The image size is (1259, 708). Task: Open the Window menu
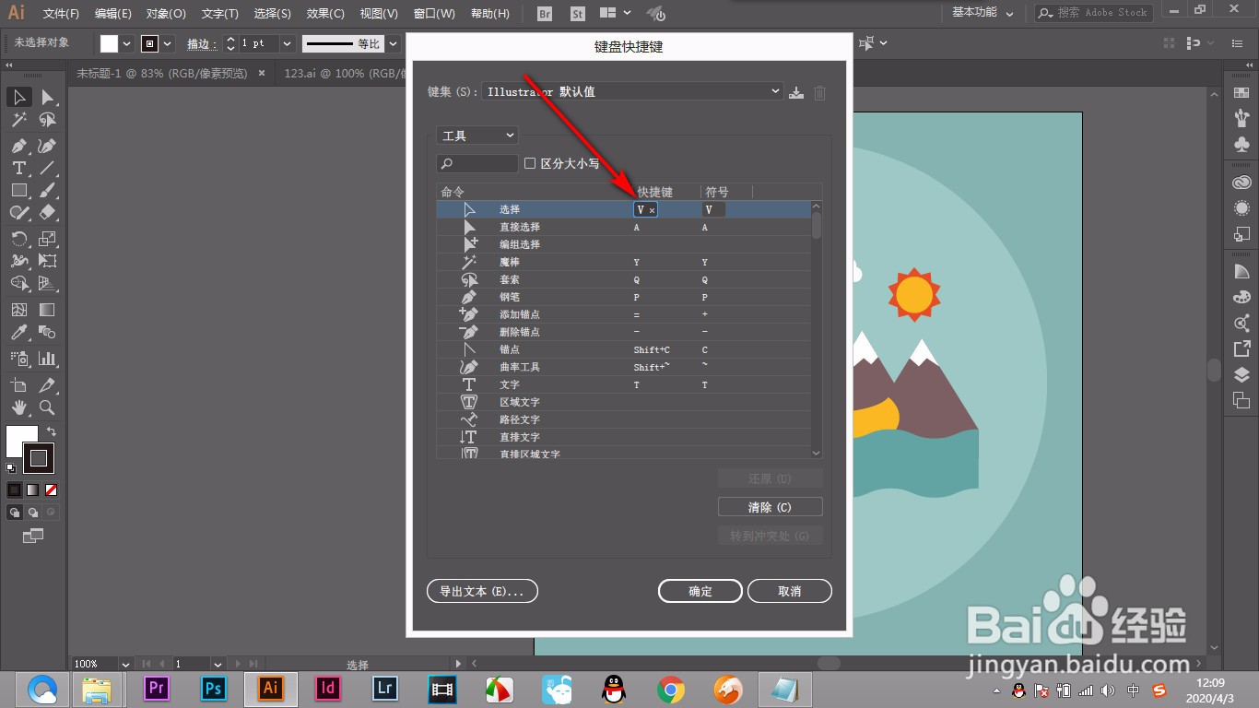click(x=434, y=14)
